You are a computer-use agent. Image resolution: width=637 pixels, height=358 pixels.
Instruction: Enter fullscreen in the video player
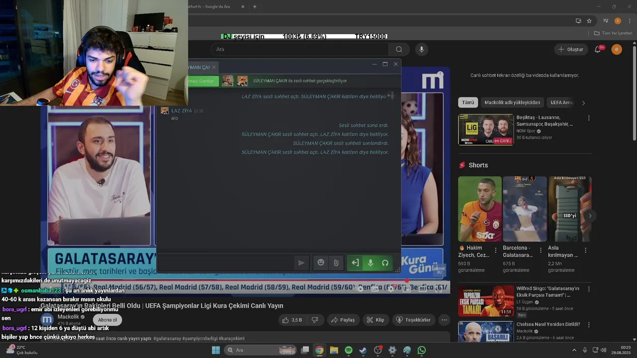439,288
